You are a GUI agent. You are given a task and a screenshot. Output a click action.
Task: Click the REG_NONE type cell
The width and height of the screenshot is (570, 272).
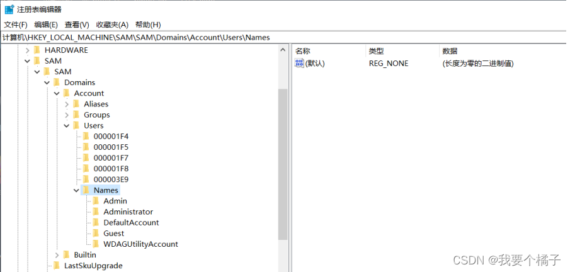pos(389,64)
